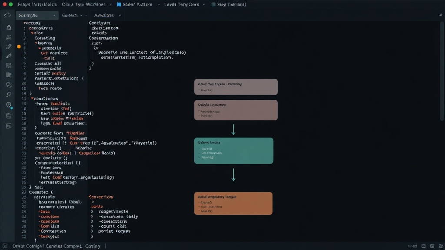Image resolution: width=445 pixels, height=250 pixels.
Task: Toggle the orange breakpoint marker in the gutter
Action: click(19, 46)
